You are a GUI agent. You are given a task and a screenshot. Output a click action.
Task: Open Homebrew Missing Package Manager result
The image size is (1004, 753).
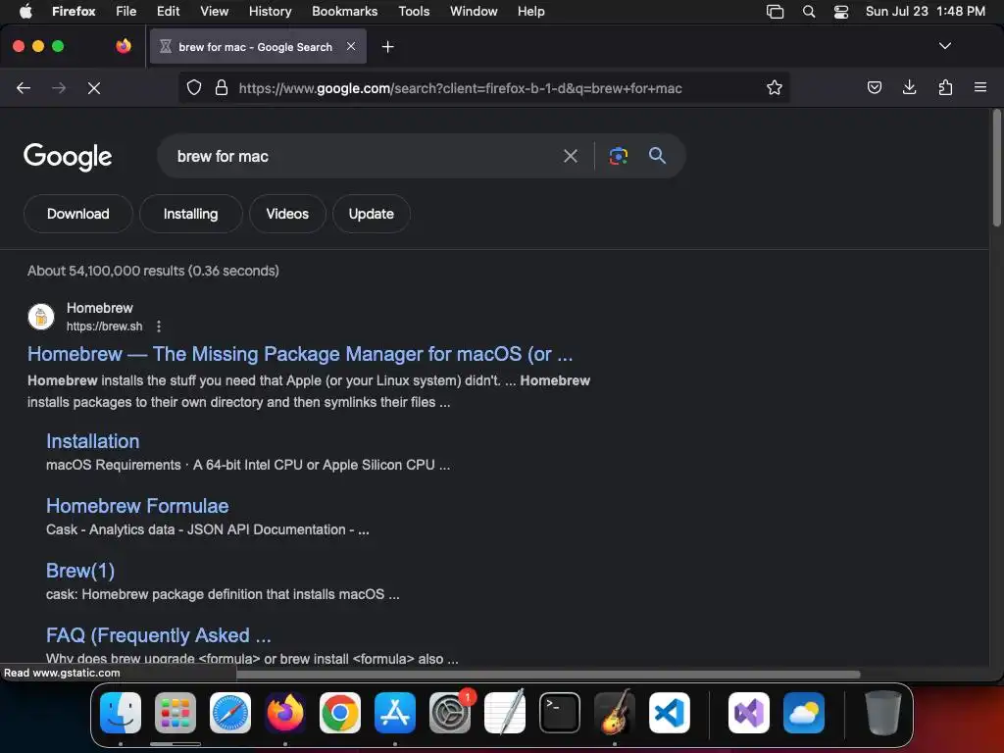tap(300, 354)
